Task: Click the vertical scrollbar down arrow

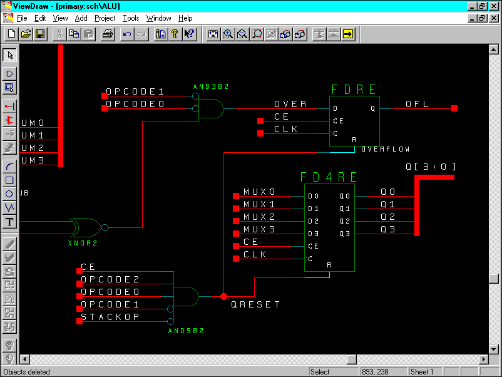Action: tap(494, 349)
